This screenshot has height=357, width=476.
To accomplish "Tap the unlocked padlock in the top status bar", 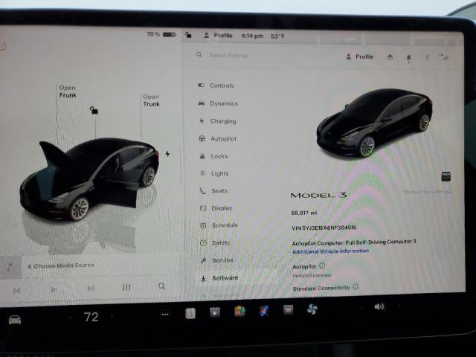I will coord(188,35).
